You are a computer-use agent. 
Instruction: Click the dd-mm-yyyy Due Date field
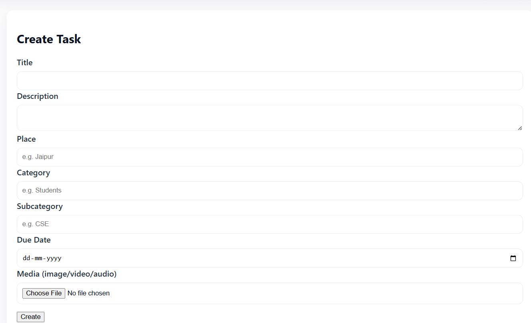click(x=270, y=258)
